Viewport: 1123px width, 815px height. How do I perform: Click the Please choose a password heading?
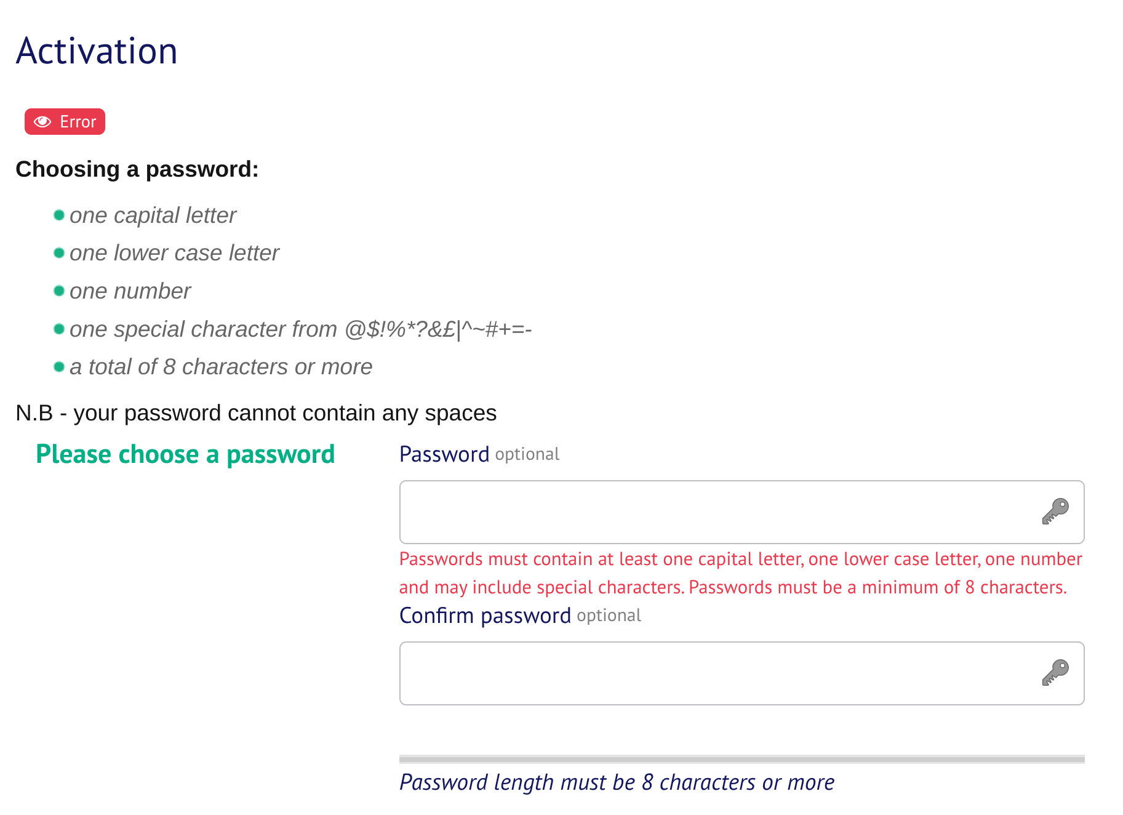185,454
